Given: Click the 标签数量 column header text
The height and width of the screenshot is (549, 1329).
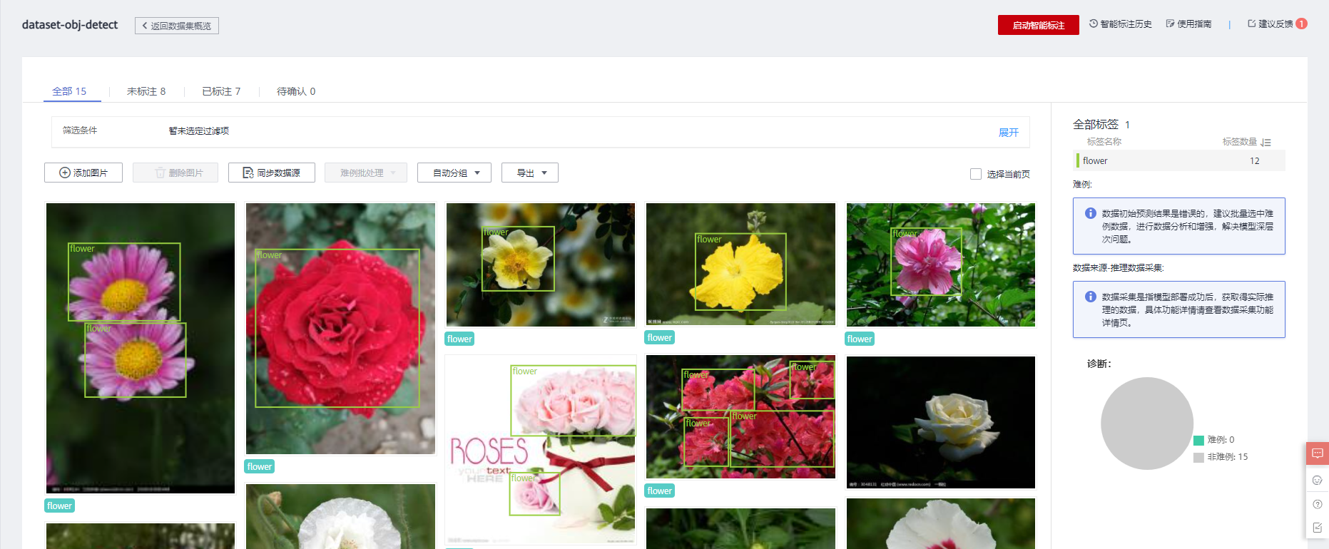Looking at the screenshot, I should pos(1240,142).
